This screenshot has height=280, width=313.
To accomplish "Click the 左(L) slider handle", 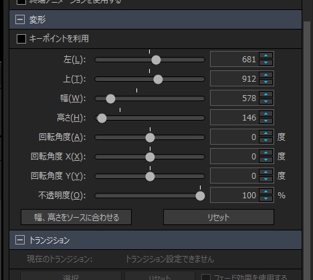I will (156, 60).
